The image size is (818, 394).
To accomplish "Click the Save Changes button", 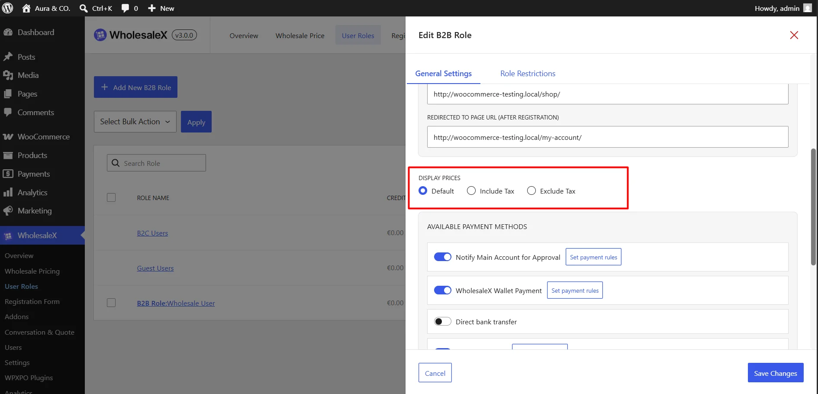I will pyautogui.click(x=776, y=373).
